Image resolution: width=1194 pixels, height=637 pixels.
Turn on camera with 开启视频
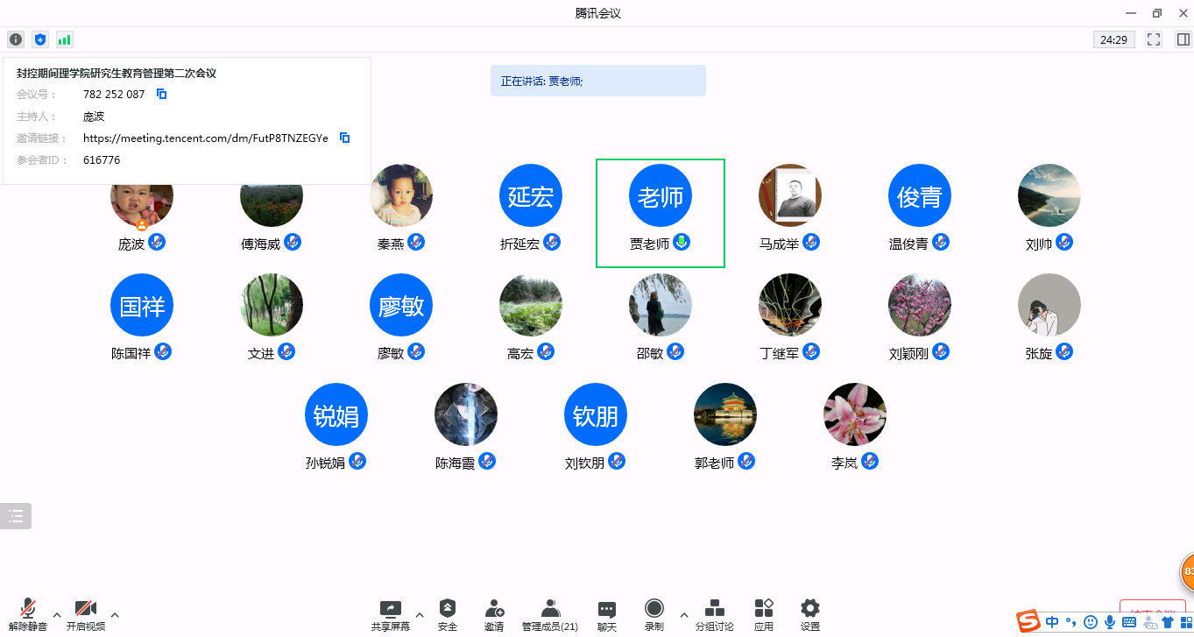pyautogui.click(x=86, y=614)
